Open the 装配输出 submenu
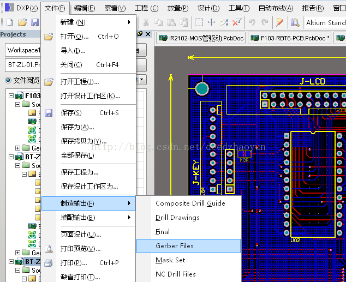Image resolution: width=346 pixels, height=282 pixels. (x=88, y=218)
